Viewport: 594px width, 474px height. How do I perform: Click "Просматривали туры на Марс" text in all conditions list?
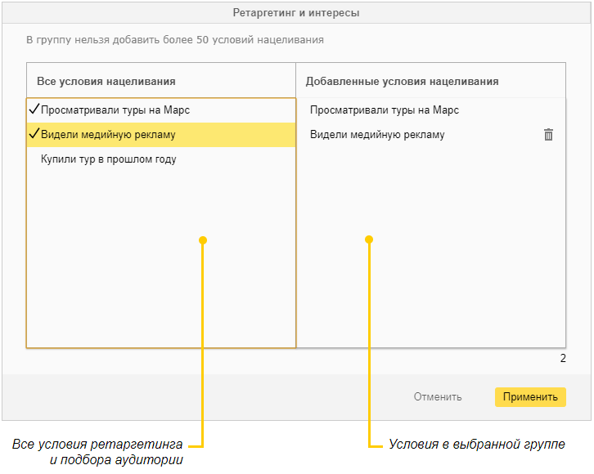115,110
